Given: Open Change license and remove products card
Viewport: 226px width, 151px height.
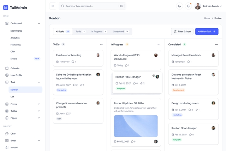Looking at the screenshot, I should point(78,111).
